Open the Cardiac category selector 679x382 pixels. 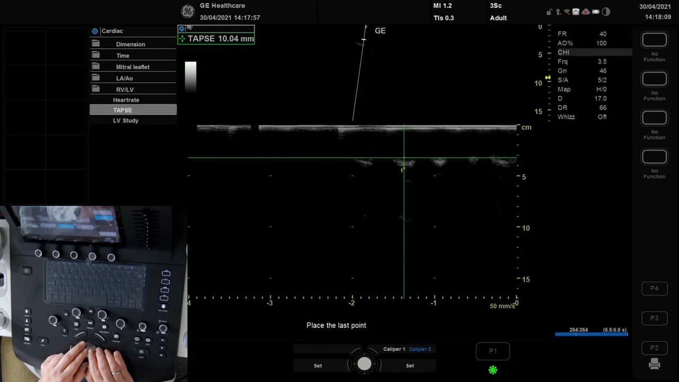coord(112,31)
